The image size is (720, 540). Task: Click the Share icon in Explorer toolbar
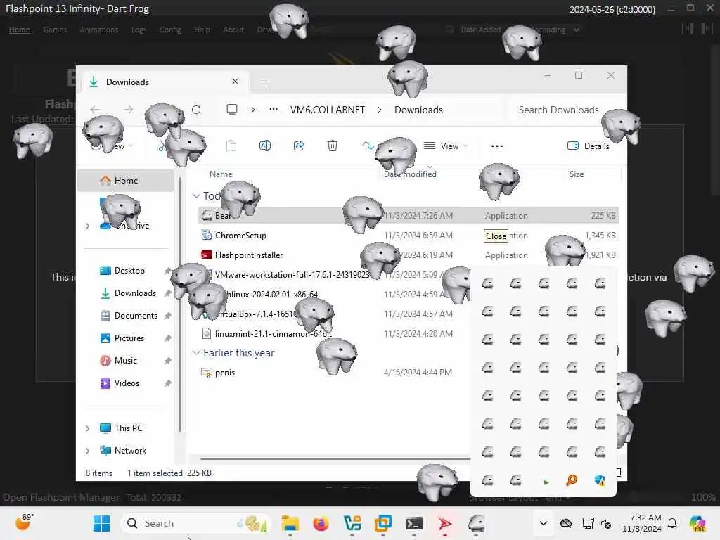pos(298,146)
